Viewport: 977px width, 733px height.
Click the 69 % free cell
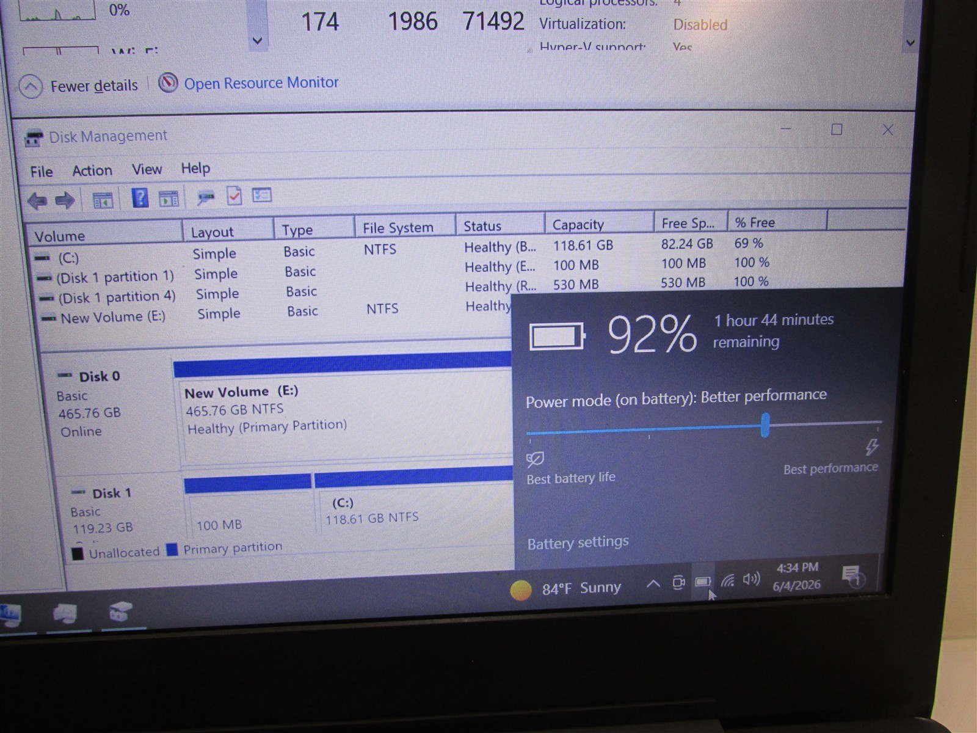749,243
